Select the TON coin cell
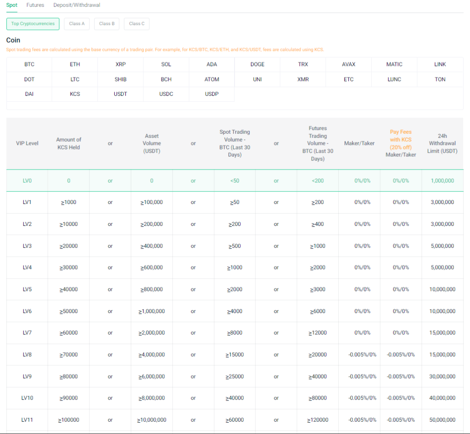 point(440,79)
